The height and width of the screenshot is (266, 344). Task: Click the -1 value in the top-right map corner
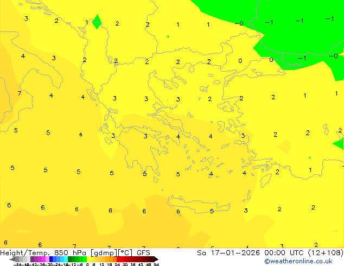[x=330, y=19]
